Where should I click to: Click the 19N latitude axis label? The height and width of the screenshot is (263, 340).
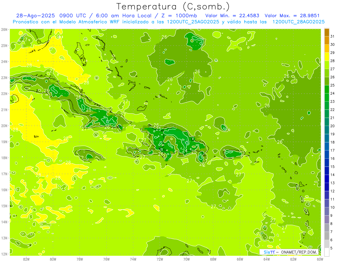click(4, 142)
